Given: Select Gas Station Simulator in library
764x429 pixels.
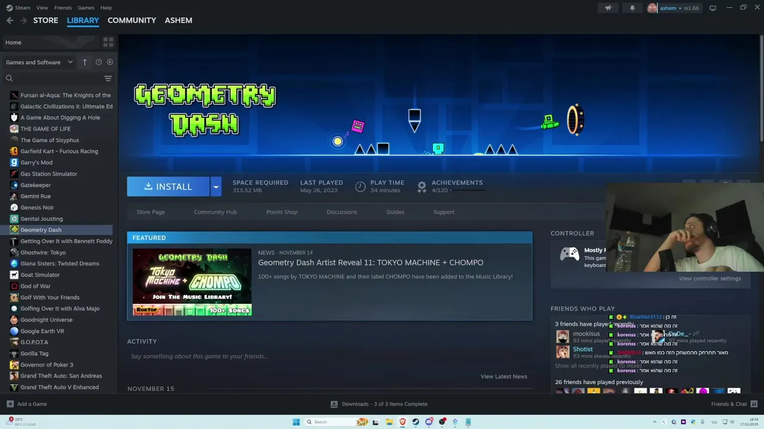Looking at the screenshot, I should click(49, 174).
